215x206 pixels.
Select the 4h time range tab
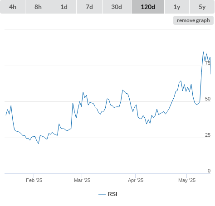pos(13,7)
